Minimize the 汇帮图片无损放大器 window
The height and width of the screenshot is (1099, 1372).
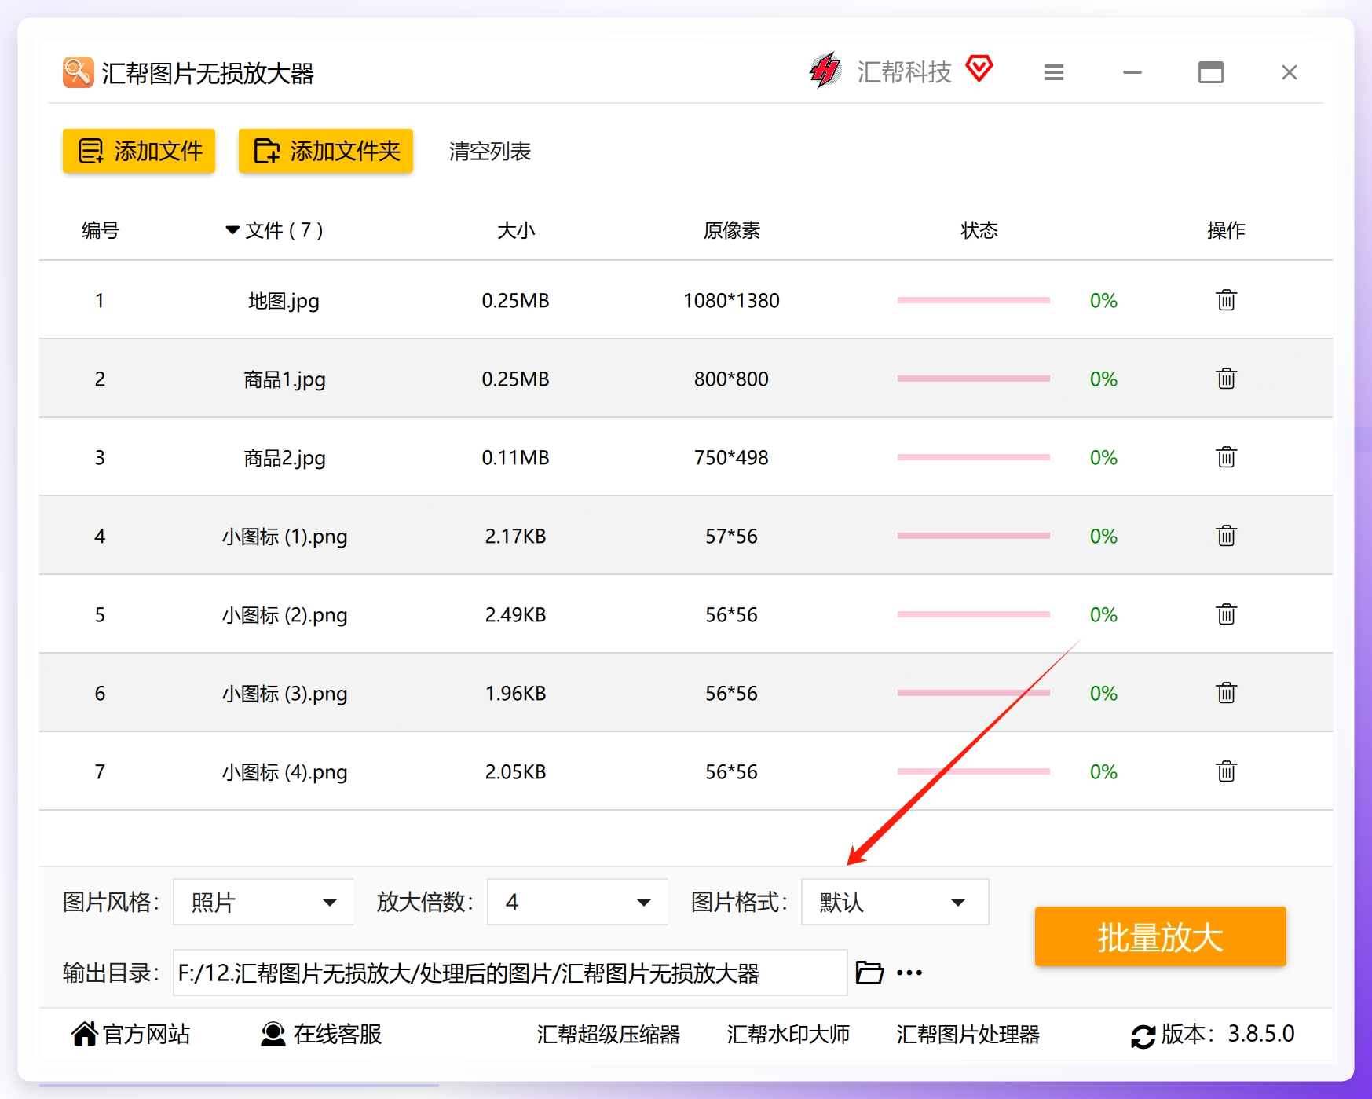(x=1132, y=72)
